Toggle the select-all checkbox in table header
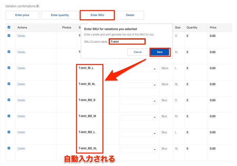 click(9, 27)
